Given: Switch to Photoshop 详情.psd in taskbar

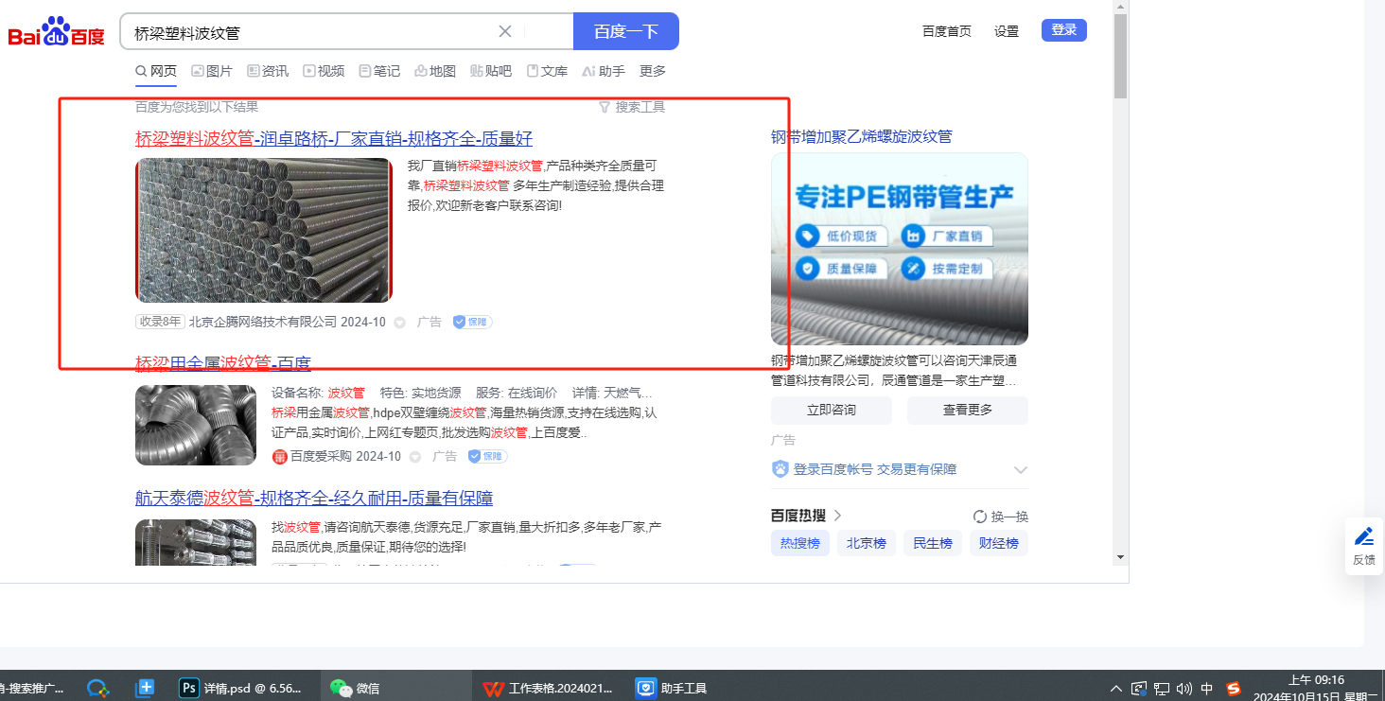Looking at the screenshot, I should (x=242, y=688).
